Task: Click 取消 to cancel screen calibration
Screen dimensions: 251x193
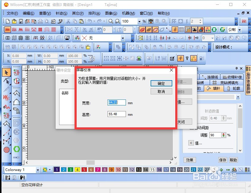Action: pos(161,91)
